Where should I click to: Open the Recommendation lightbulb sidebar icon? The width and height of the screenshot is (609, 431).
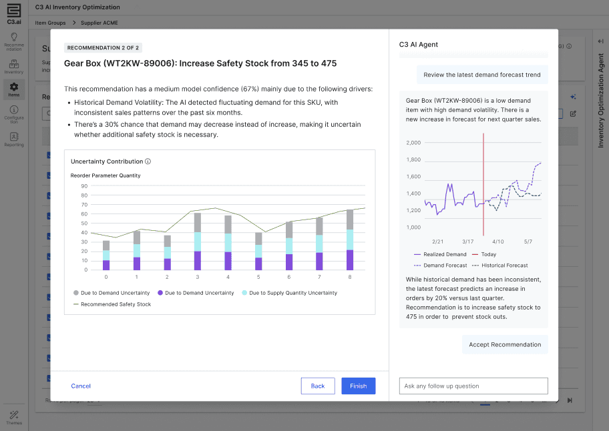(14, 41)
